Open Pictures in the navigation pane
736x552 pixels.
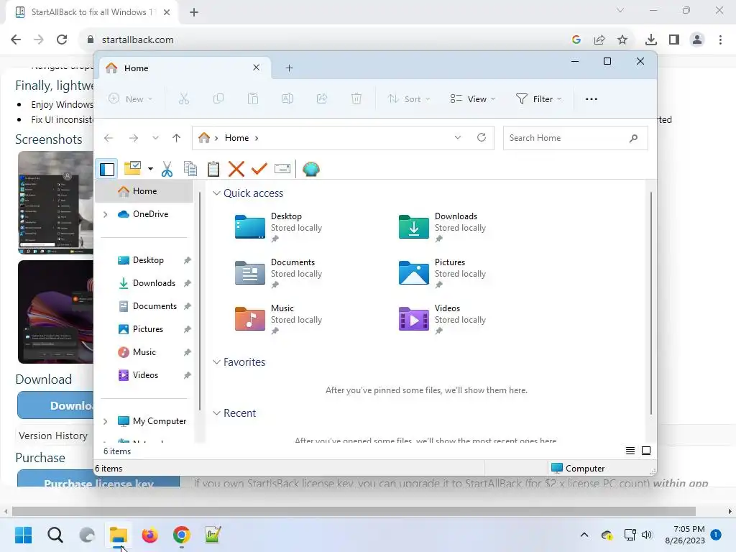148,329
